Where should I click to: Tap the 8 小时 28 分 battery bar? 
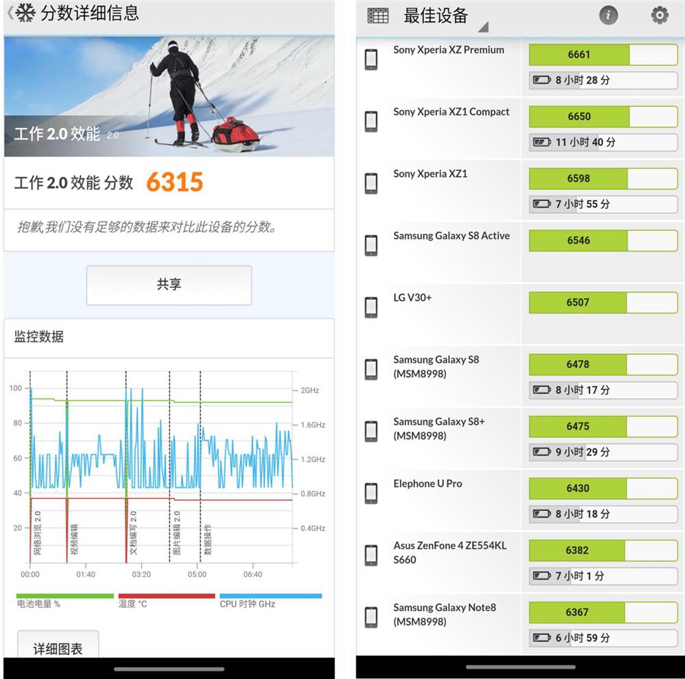tap(603, 80)
